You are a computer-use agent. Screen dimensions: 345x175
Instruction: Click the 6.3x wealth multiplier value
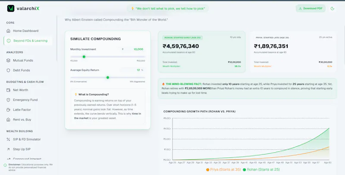click(329, 66)
